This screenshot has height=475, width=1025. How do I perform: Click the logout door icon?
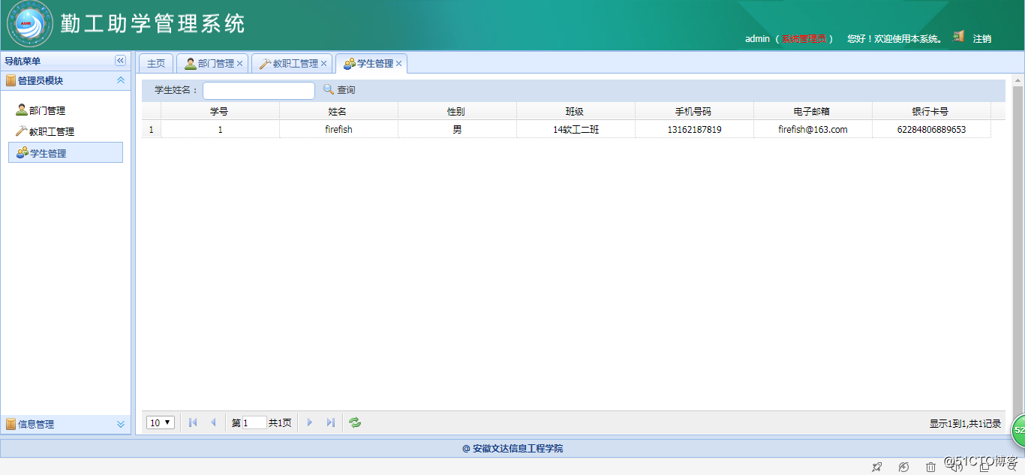point(958,36)
